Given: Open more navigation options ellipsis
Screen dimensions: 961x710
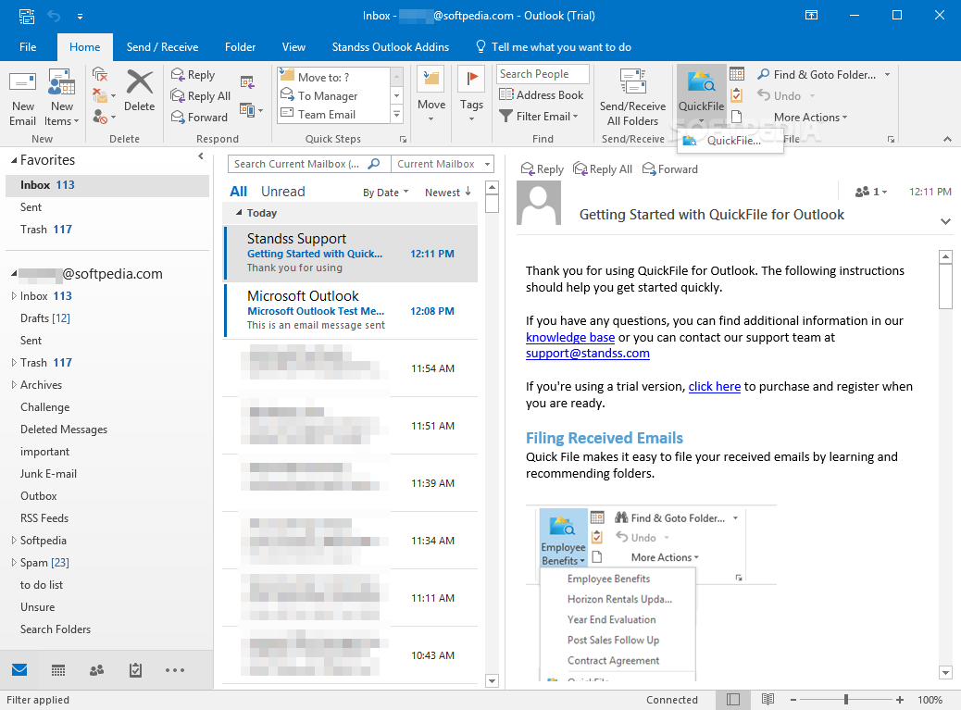Looking at the screenshot, I should (x=175, y=670).
